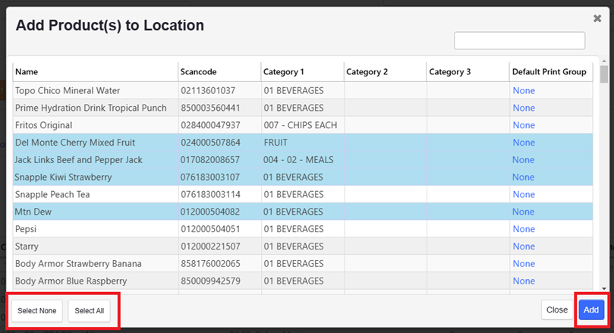Click scrollbar down arrow of product list

pyautogui.click(x=604, y=289)
